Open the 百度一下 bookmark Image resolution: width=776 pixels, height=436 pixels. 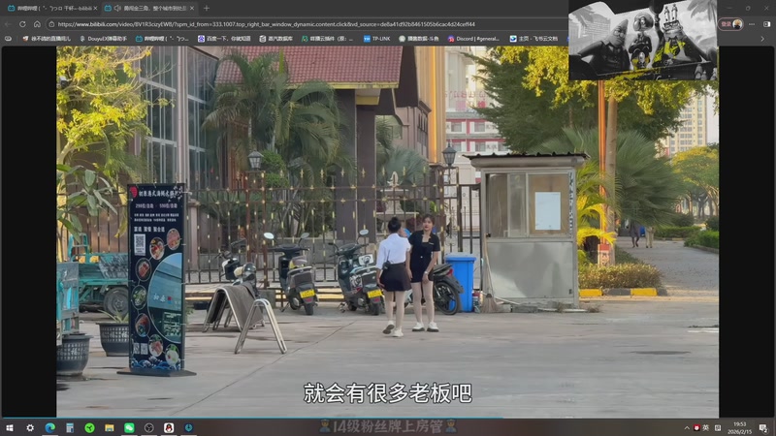(224, 38)
